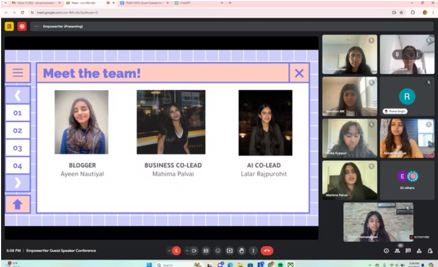
Task: Unmute the microphone in the call bar
Action: click(176, 251)
